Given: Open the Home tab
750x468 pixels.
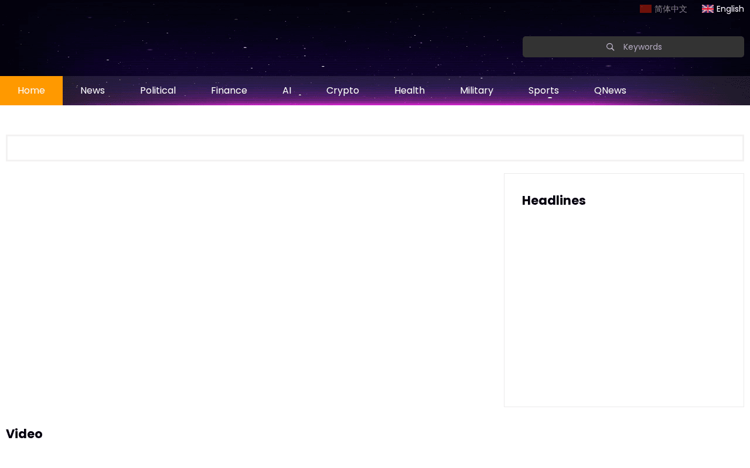Looking at the screenshot, I should (31, 91).
